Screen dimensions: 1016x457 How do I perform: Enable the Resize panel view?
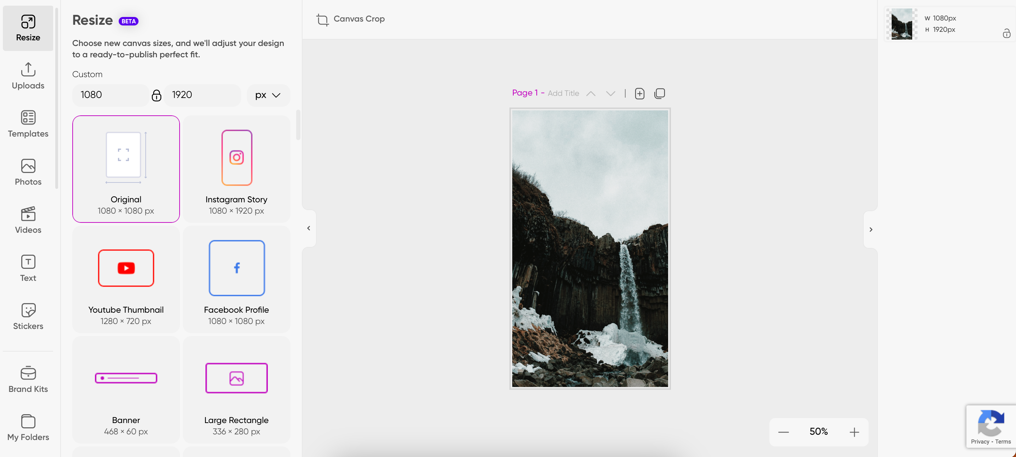pyautogui.click(x=28, y=27)
